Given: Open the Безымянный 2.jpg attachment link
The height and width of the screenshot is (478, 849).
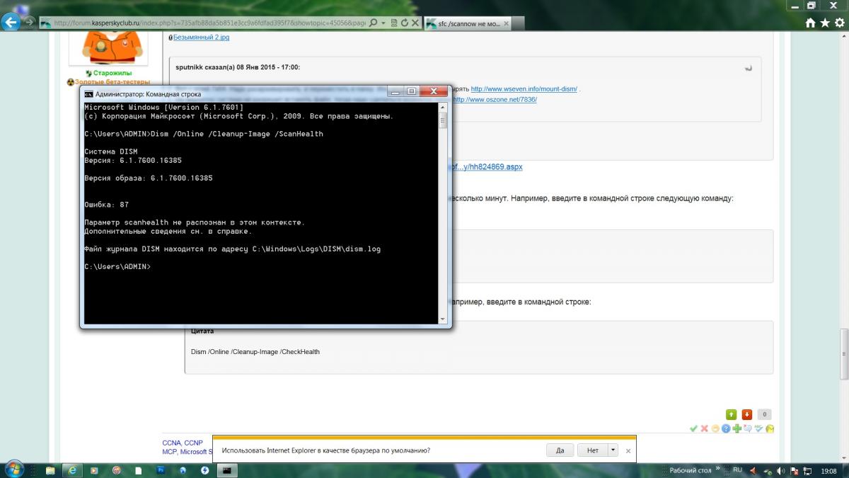Looking at the screenshot, I should tap(201, 38).
